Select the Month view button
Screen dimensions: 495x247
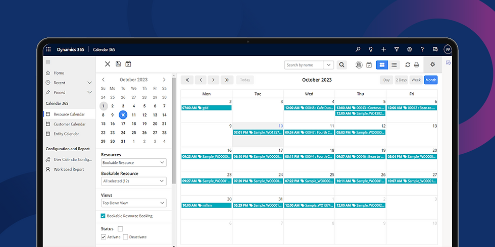[x=431, y=80]
